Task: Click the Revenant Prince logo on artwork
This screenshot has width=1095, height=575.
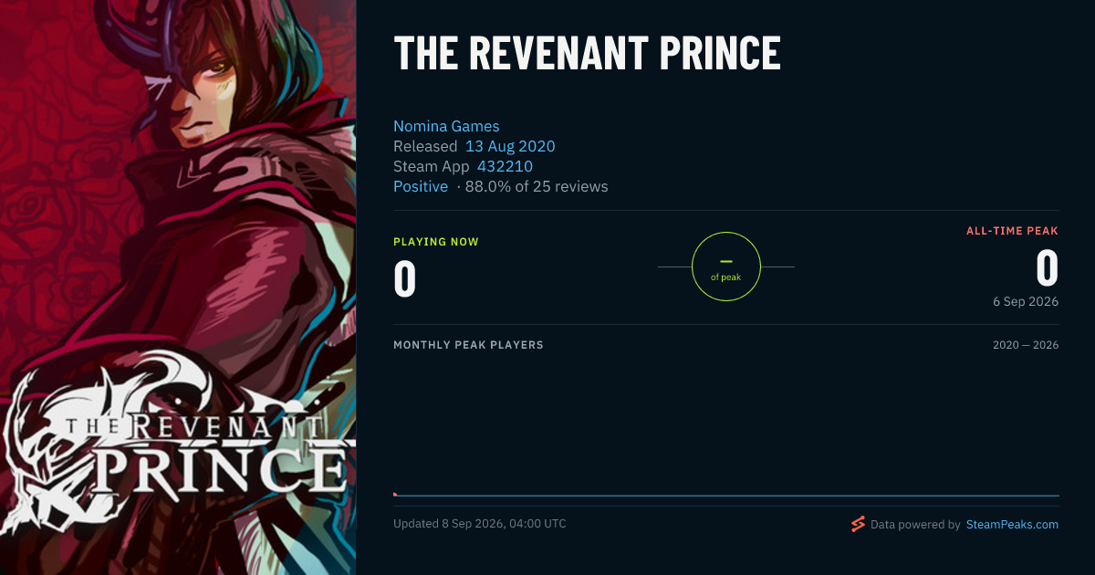Action: click(178, 438)
